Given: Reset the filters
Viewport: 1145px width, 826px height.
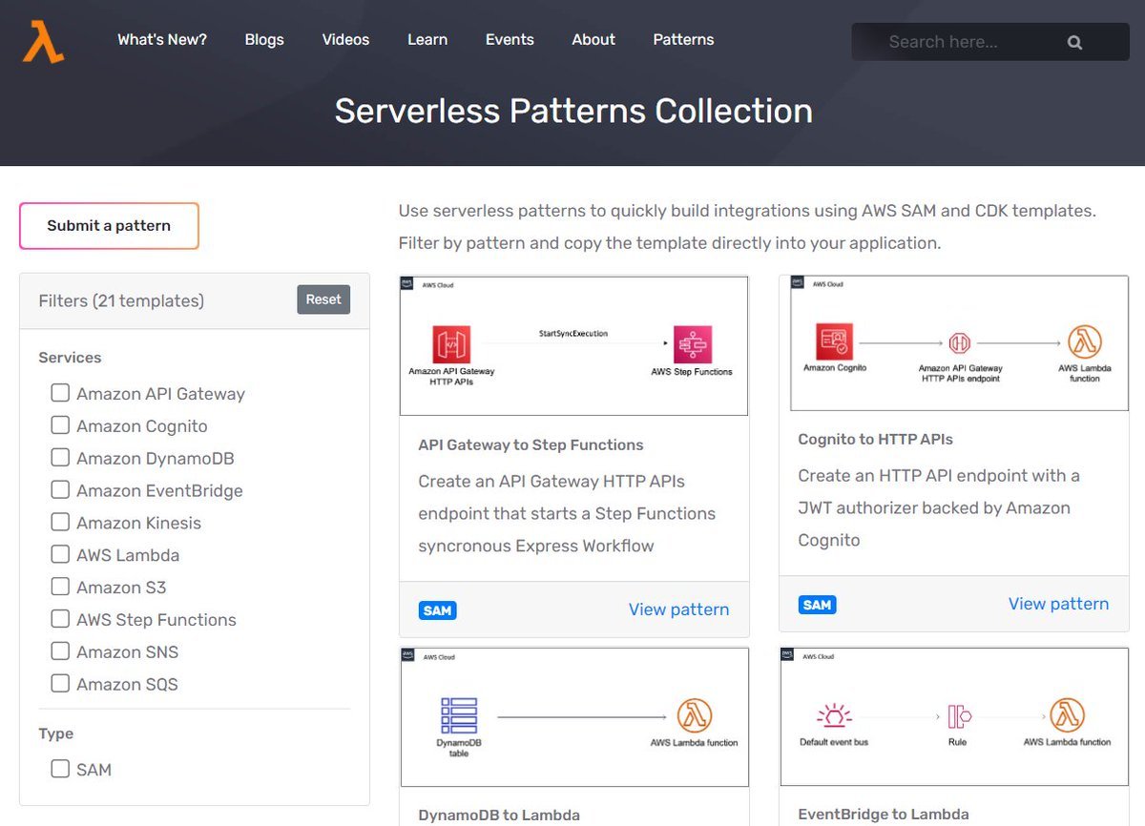Looking at the screenshot, I should click(323, 299).
